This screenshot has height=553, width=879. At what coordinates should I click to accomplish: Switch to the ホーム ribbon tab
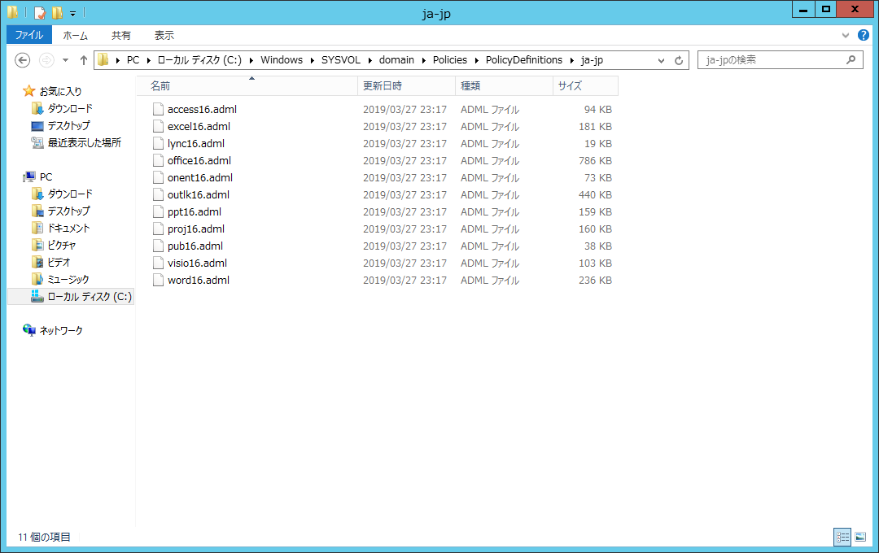coord(75,35)
